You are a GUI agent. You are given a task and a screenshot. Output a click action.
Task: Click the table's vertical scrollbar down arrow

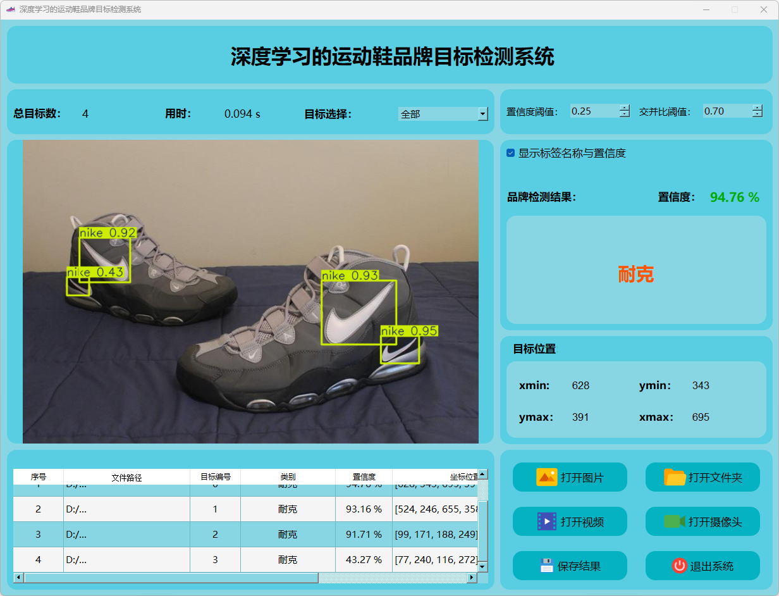click(x=482, y=567)
